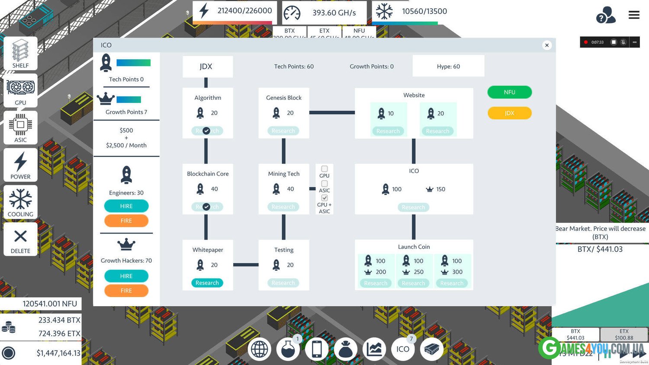
Task: Fire Growth Hackers
Action: tap(126, 291)
